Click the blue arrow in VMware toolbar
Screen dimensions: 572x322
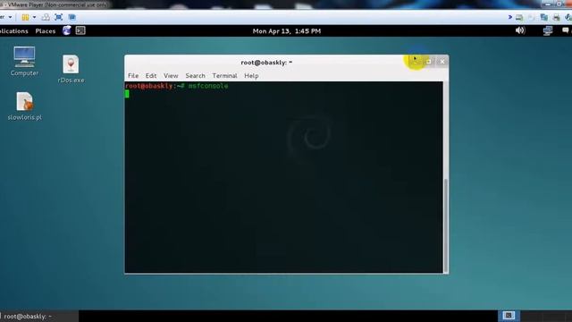point(510,17)
